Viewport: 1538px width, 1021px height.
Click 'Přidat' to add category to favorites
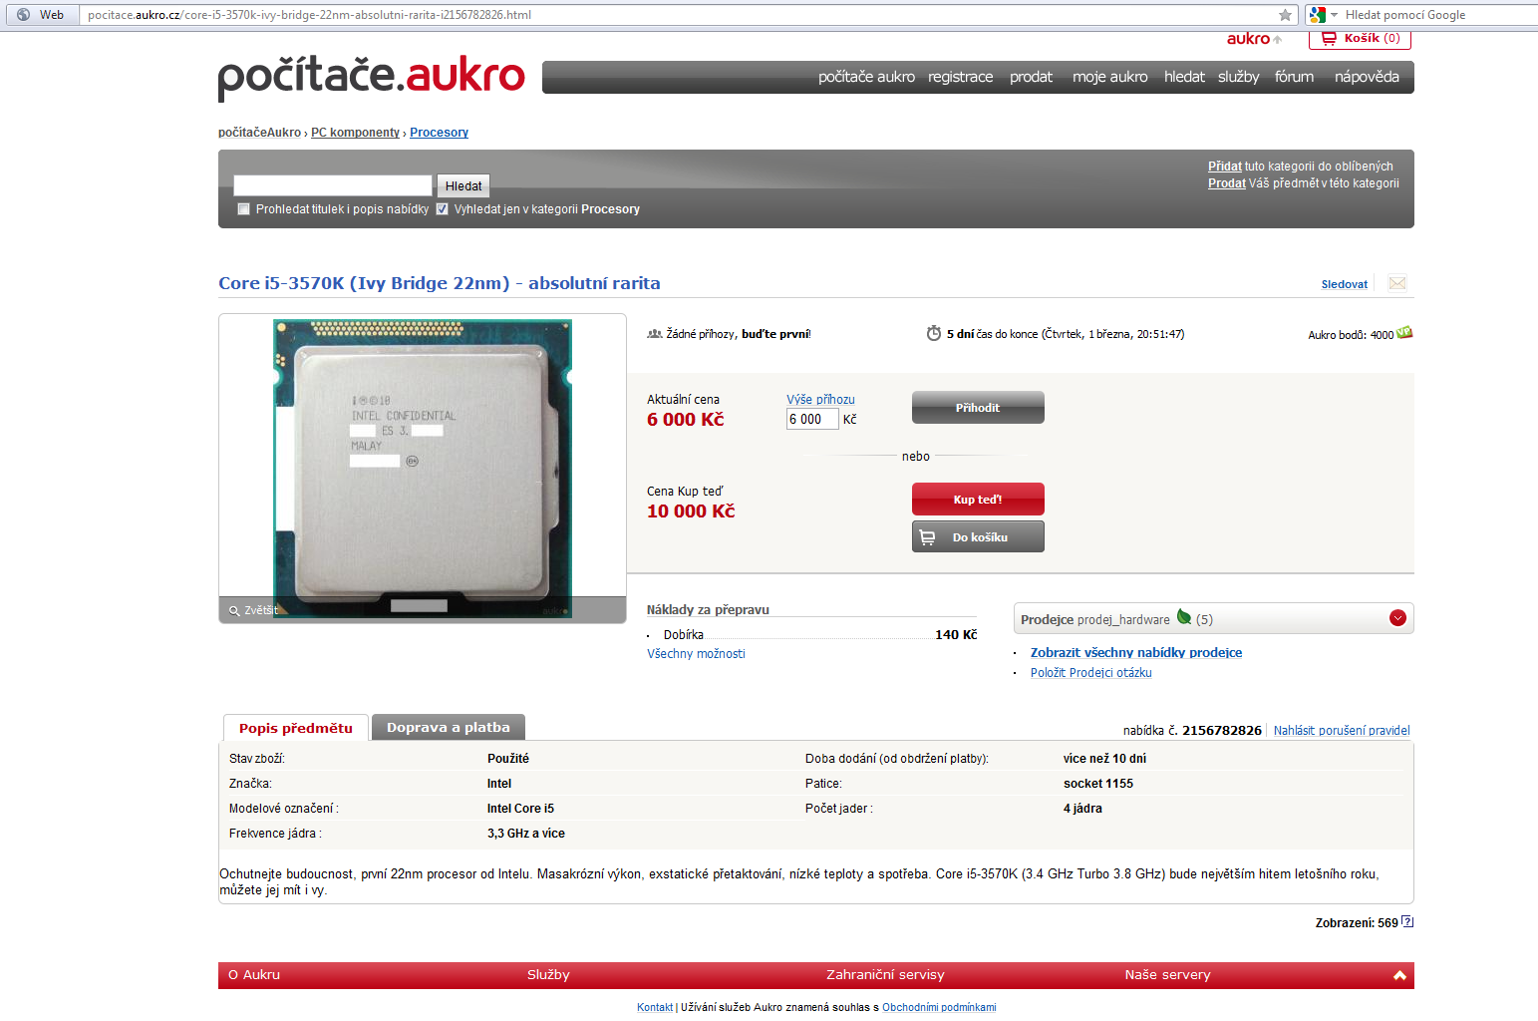click(1225, 167)
